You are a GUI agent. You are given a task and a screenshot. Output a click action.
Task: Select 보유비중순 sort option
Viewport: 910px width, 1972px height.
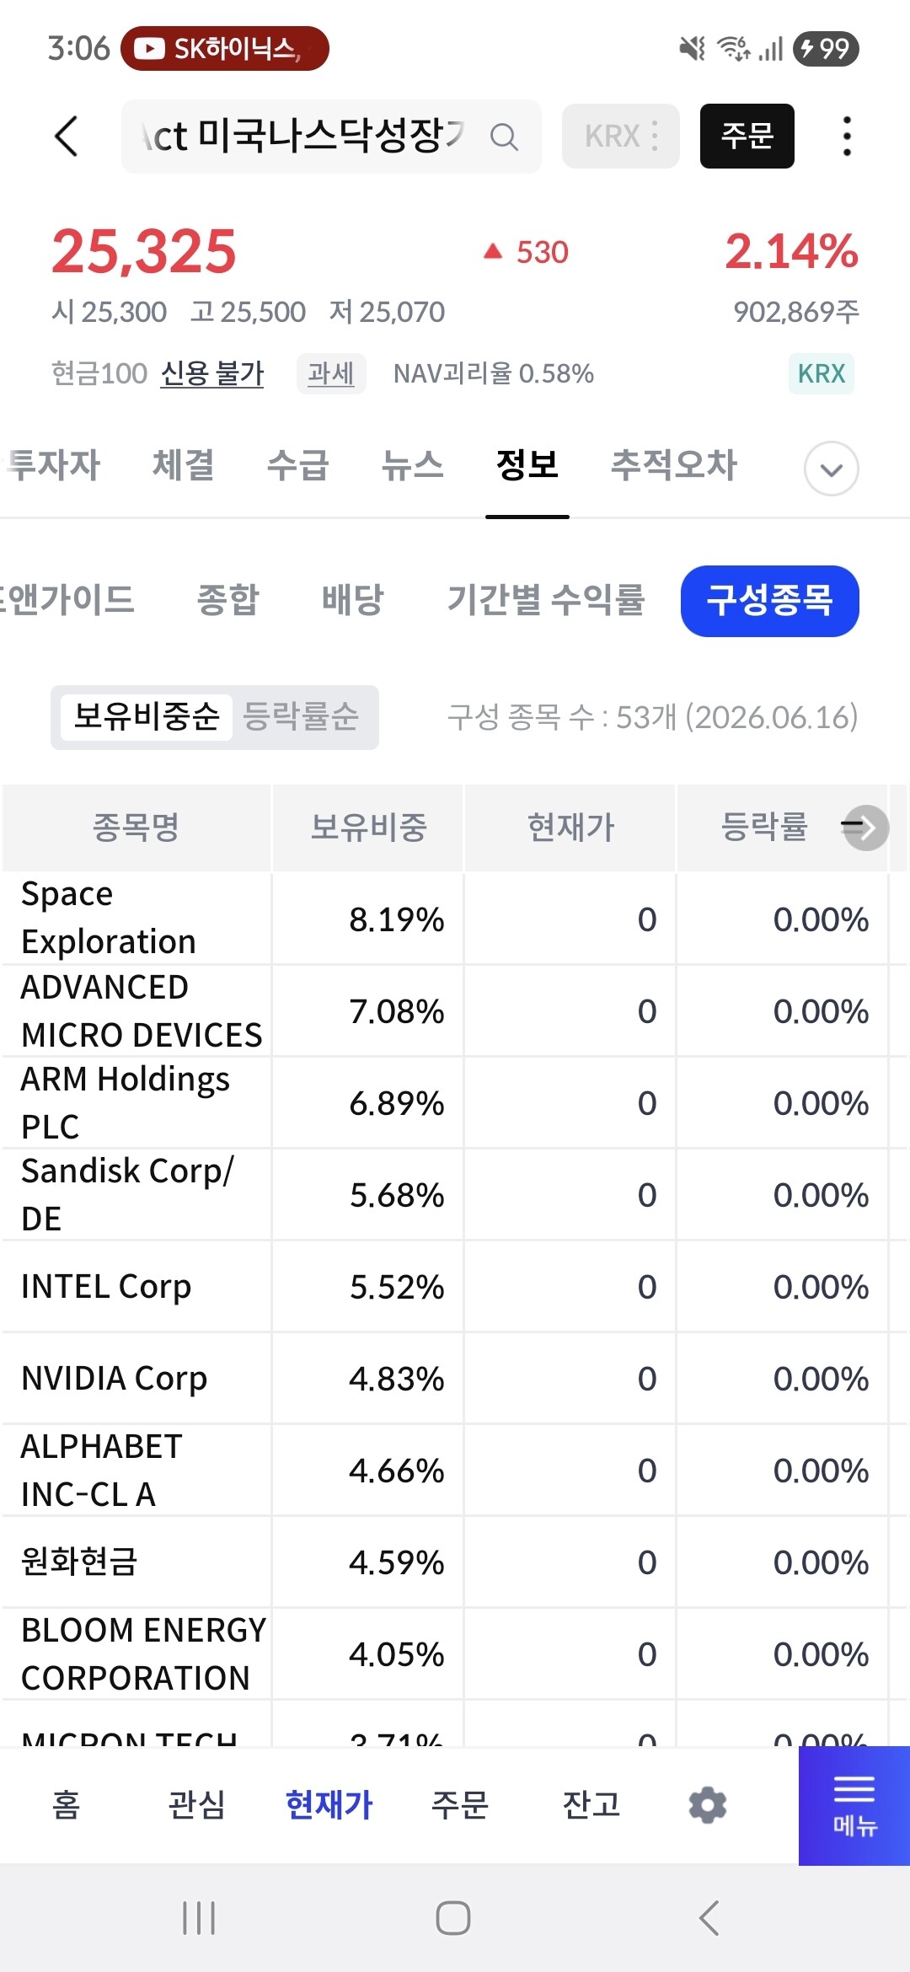[147, 716]
